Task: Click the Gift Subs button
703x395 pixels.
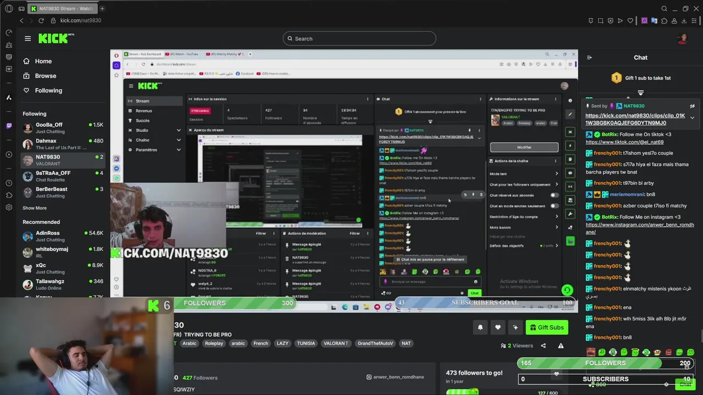Action: click(547, 328)
